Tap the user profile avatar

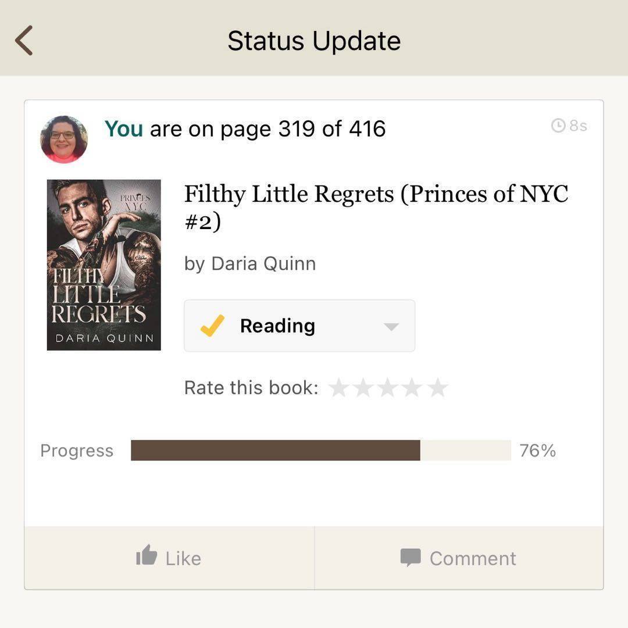(x=64, y=139)
